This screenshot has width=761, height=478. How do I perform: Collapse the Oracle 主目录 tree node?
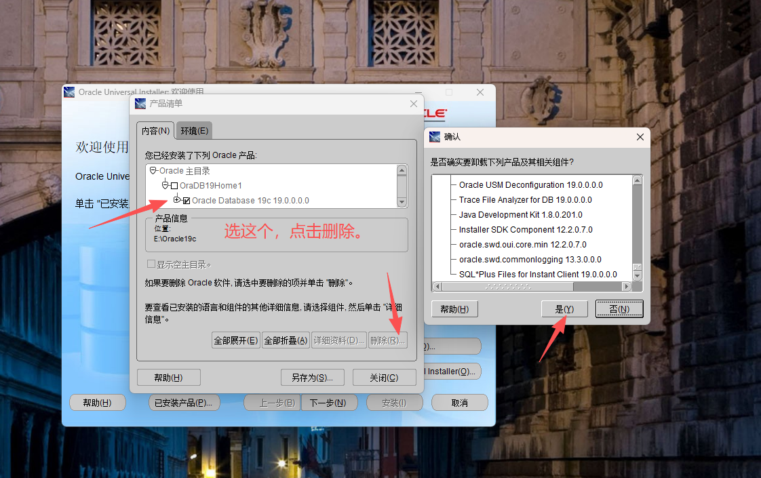pos(153,170)
